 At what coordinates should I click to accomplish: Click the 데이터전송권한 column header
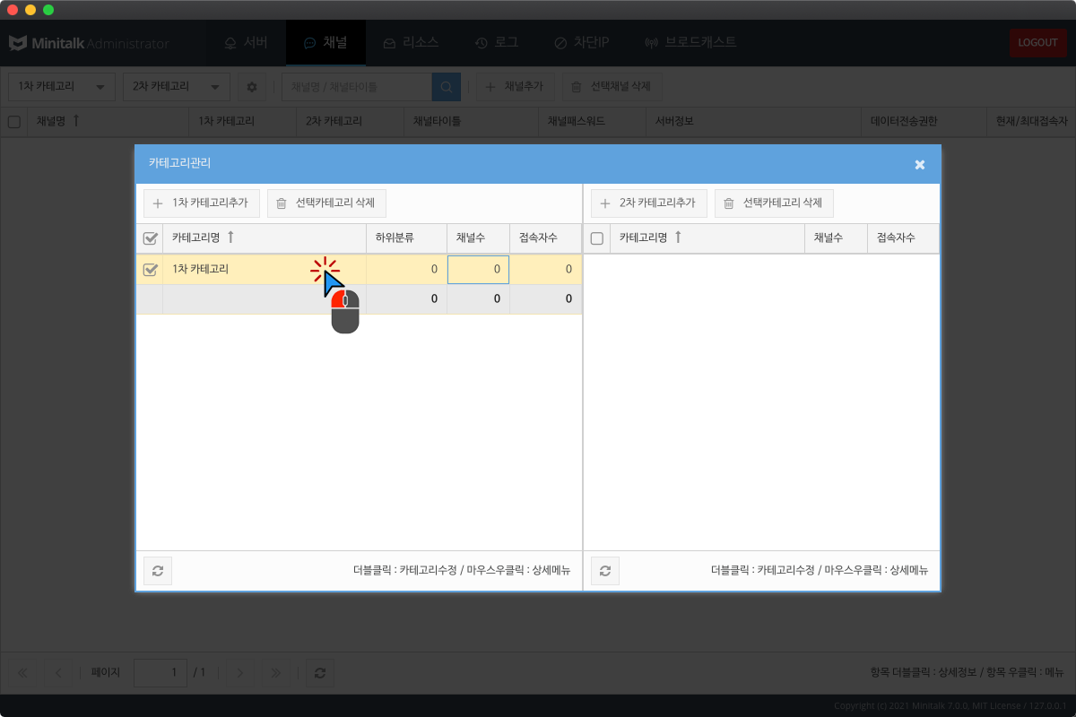point(924,121)
